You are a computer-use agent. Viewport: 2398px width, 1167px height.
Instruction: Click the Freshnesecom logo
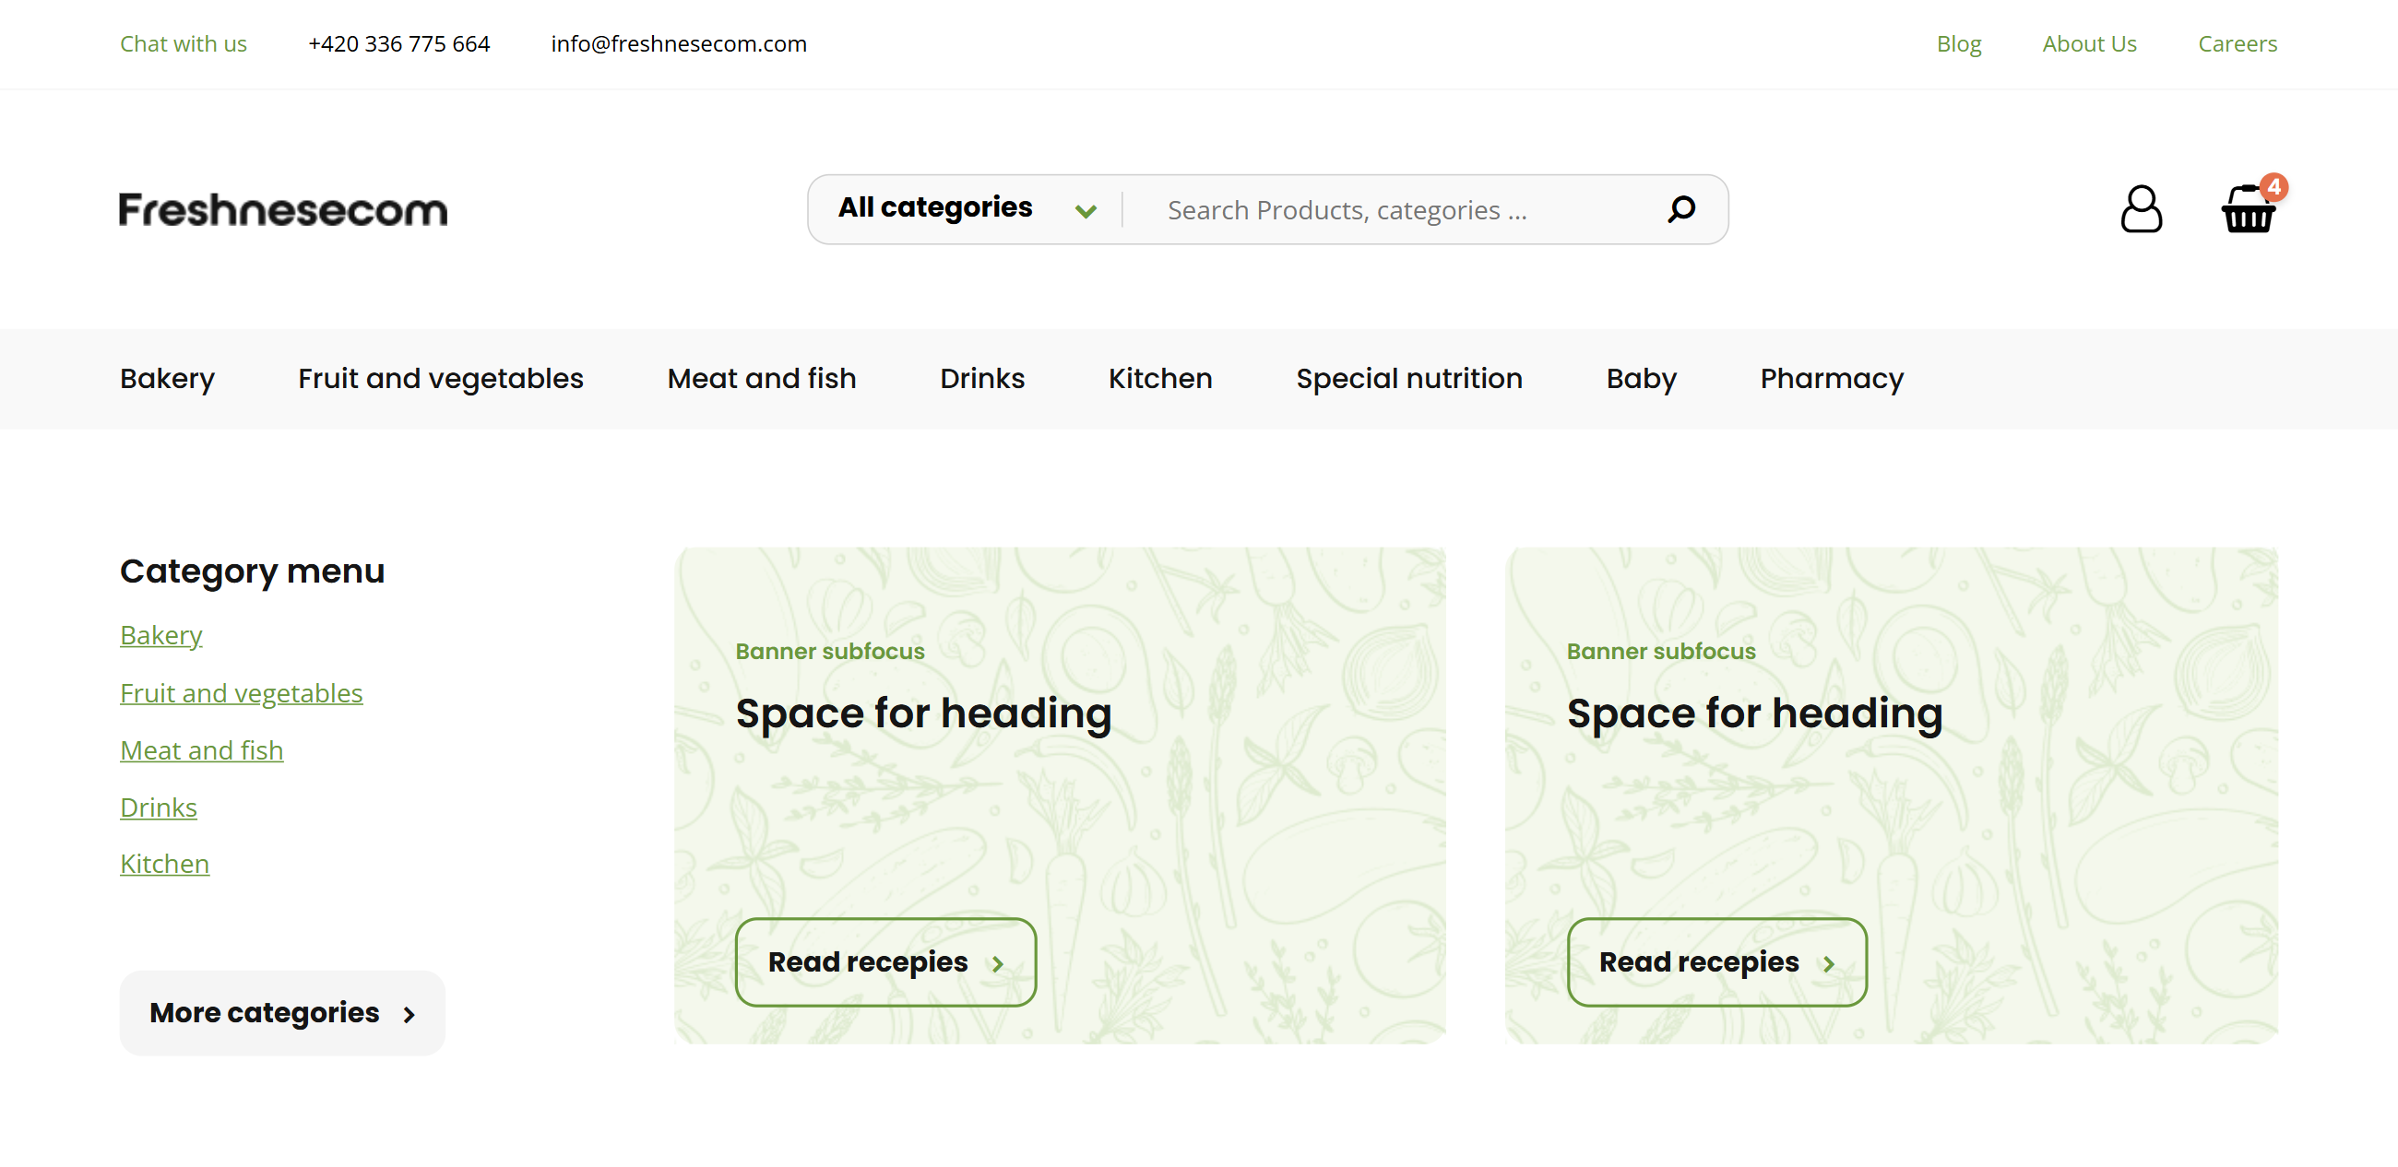click(x=283, y=209)
